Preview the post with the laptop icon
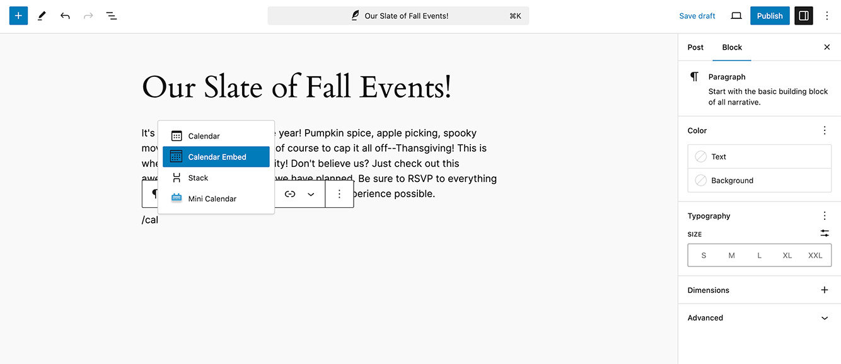 coord(736,16)
